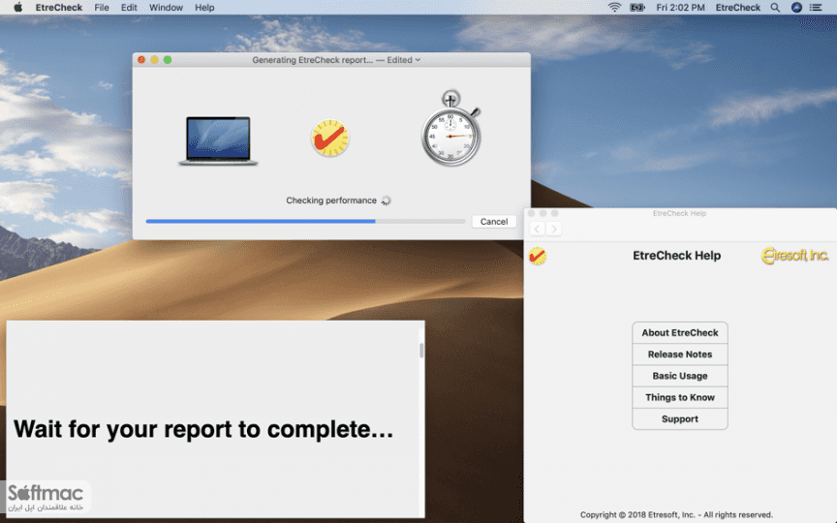Click the Etresoft Inc. logo

[794, 256]
